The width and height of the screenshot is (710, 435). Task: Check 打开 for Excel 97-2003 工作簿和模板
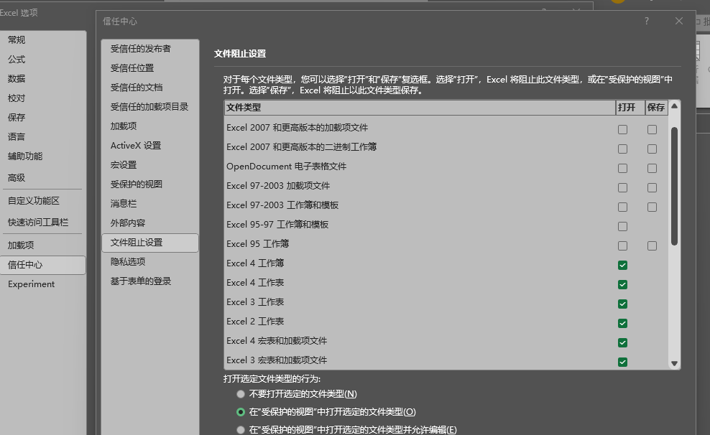pos(622,207)
